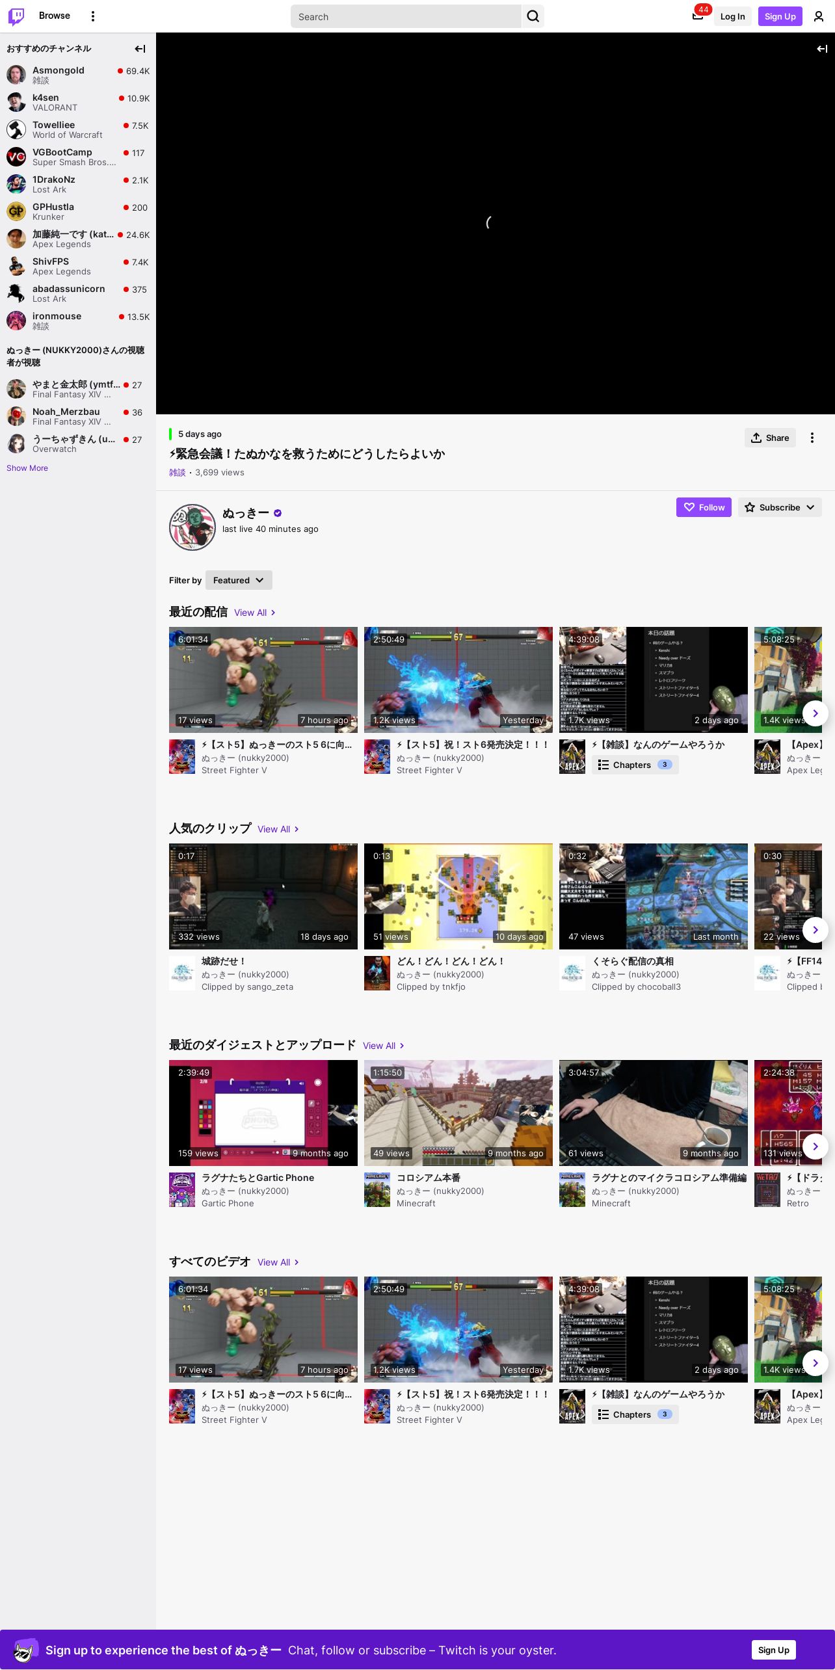This screenshot has width=835, height=1670.
Task: Open Minecraft box art beside コロシアム本番
Action: pyautogui.click(x=377, y=1190)
